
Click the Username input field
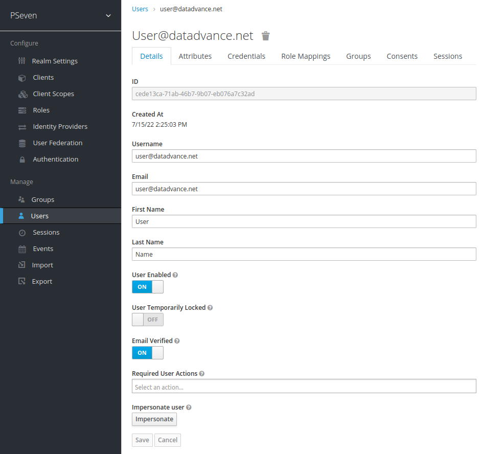(x=304, y=156)
